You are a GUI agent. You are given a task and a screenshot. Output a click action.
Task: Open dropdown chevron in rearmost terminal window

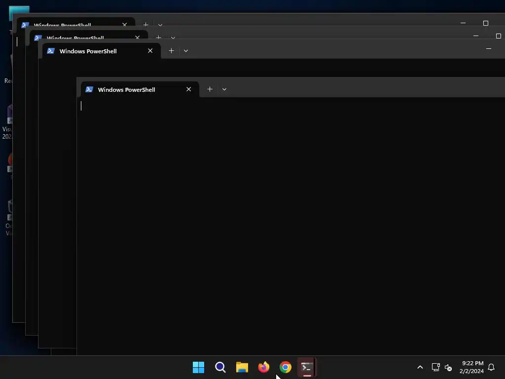pyautogui.click(x=160, y=25)
